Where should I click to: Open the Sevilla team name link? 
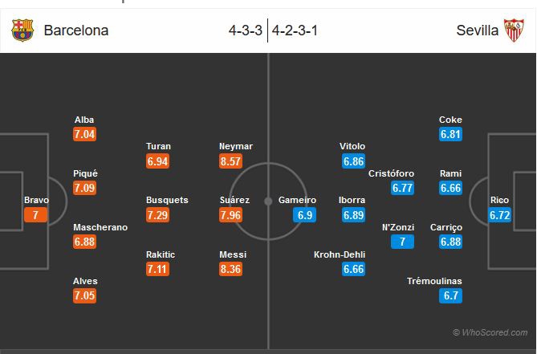477,31
